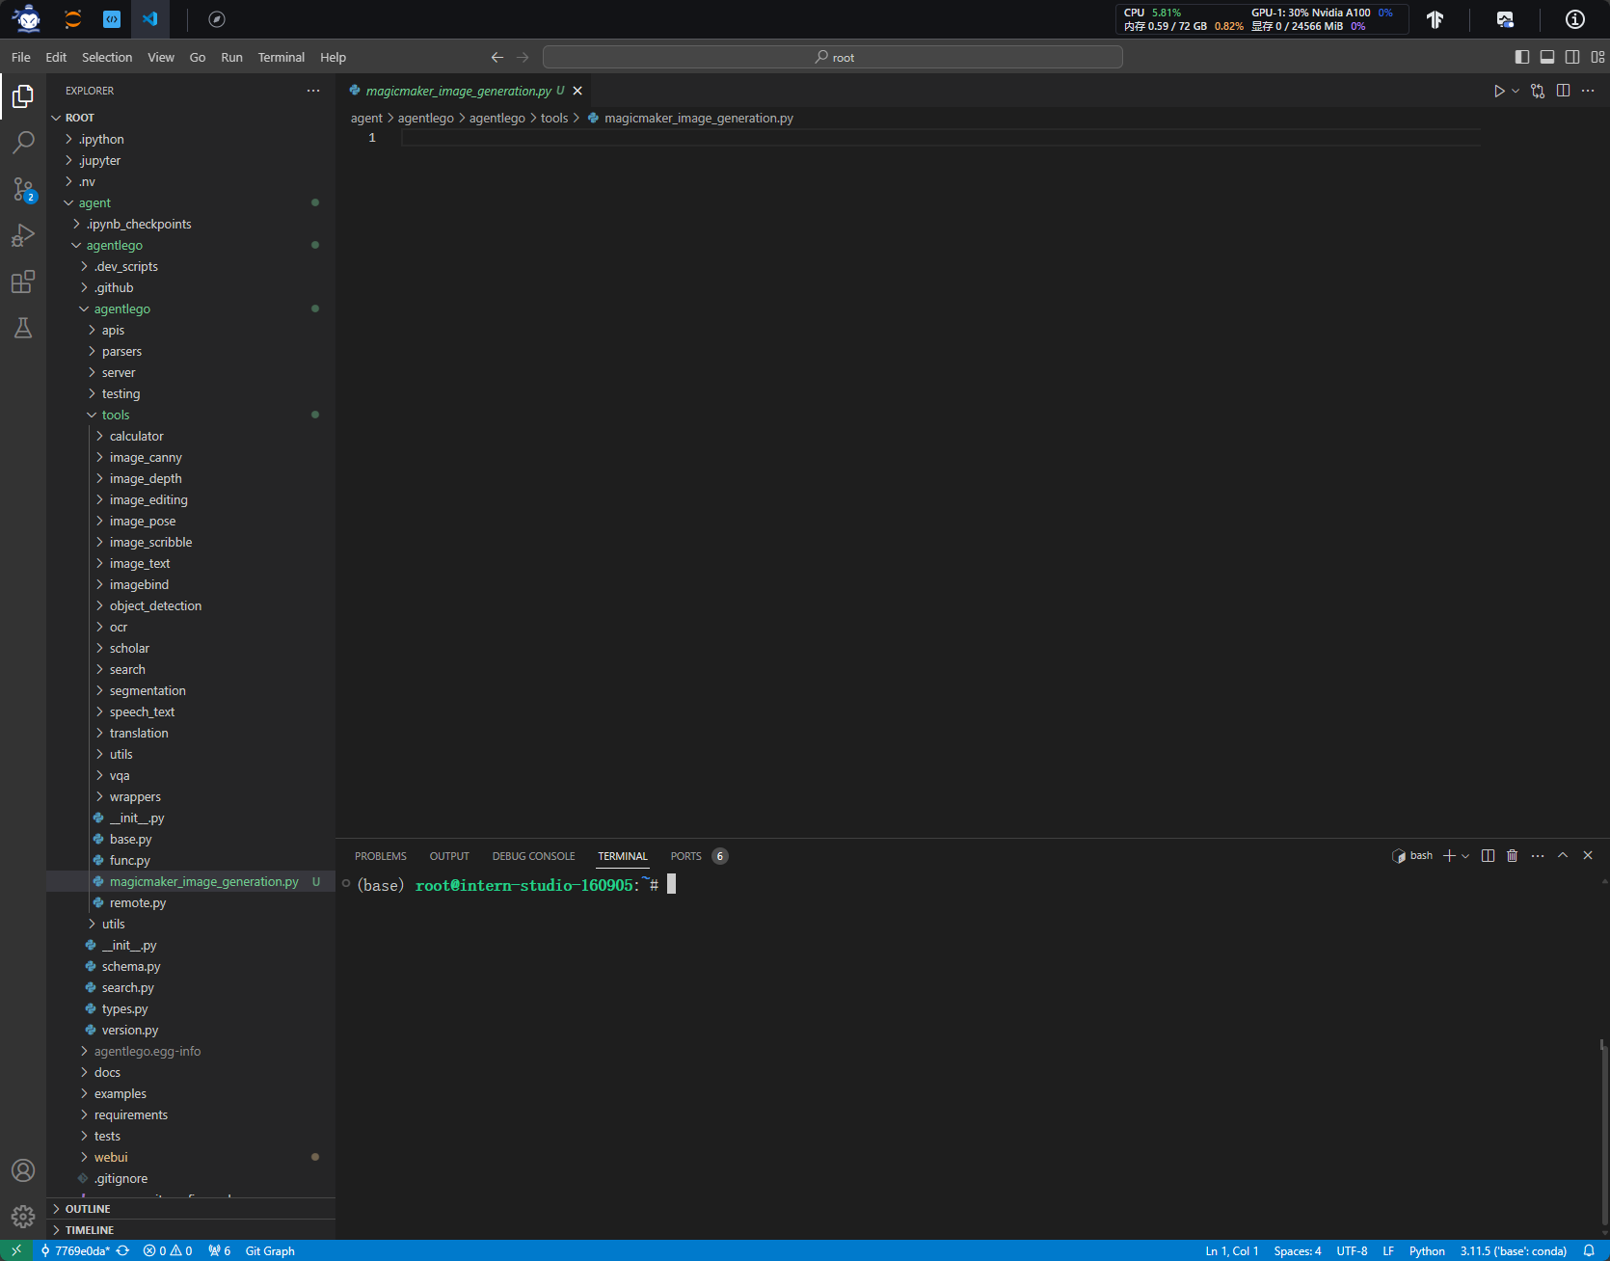Synchronize changes icon in status bar
Screen dimensions: 1610x1261
click(123, 1251)
